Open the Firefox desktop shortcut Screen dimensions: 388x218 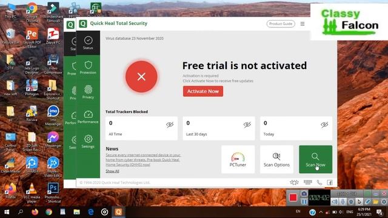tap(10, 191)
